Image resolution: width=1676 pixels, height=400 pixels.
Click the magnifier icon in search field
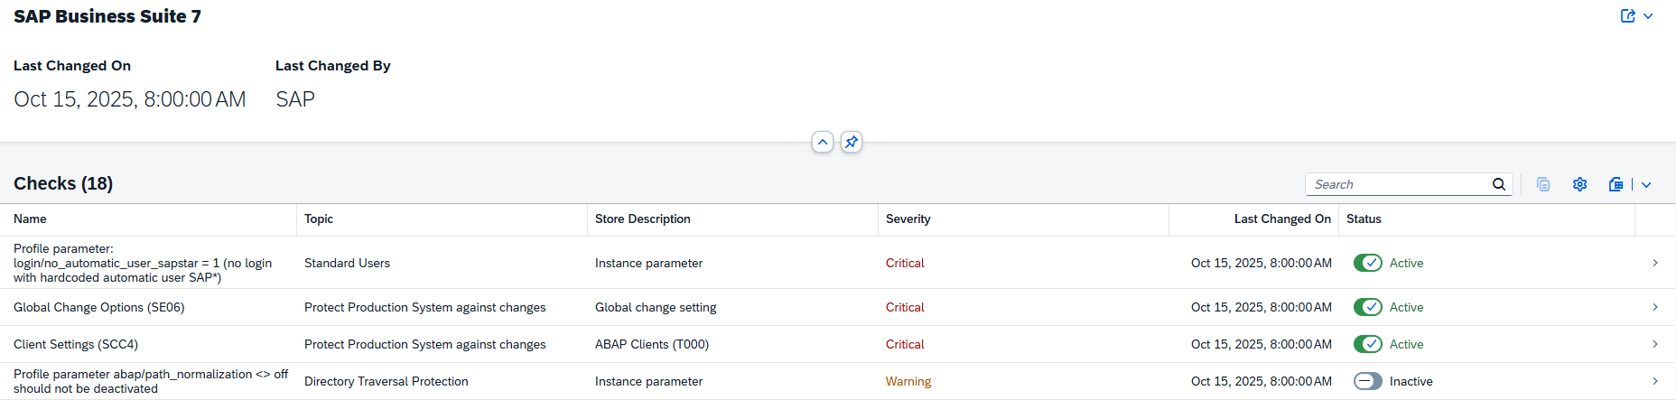click(1498, 184)
